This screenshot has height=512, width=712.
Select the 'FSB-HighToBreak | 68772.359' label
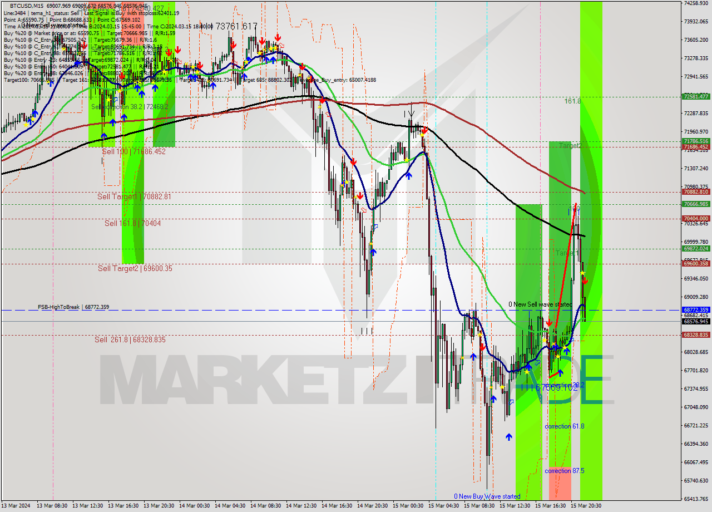point(73,307)
